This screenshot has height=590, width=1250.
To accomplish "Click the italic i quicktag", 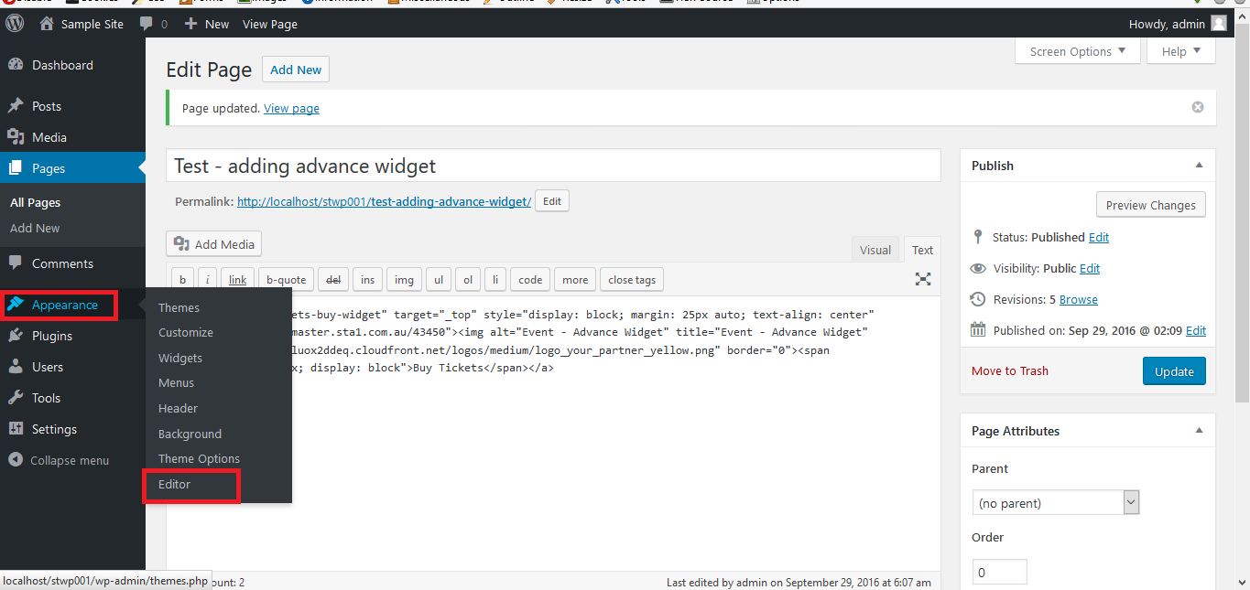I will point(208,280).
